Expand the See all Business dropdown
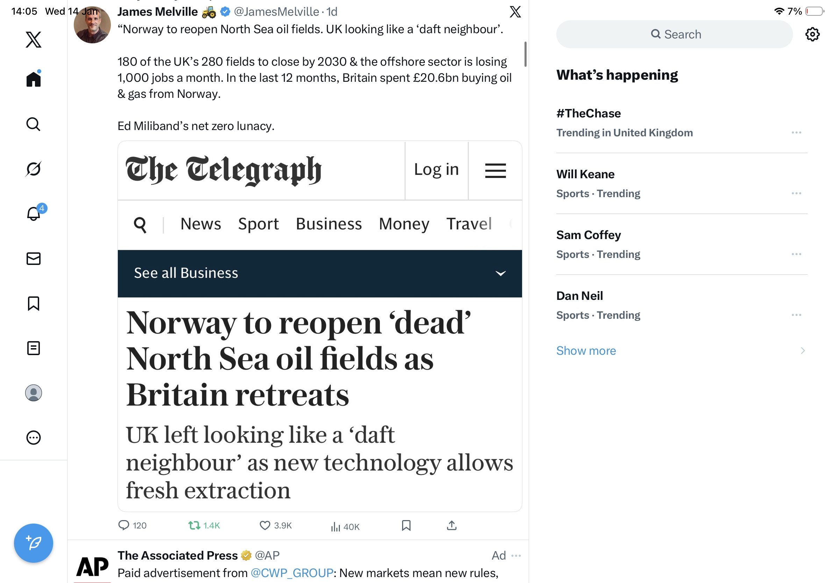 [x=500, y=273]
